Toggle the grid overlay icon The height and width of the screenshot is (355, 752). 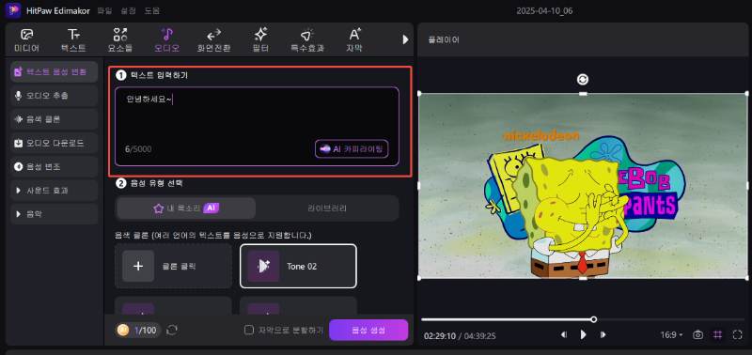(717, 335)
